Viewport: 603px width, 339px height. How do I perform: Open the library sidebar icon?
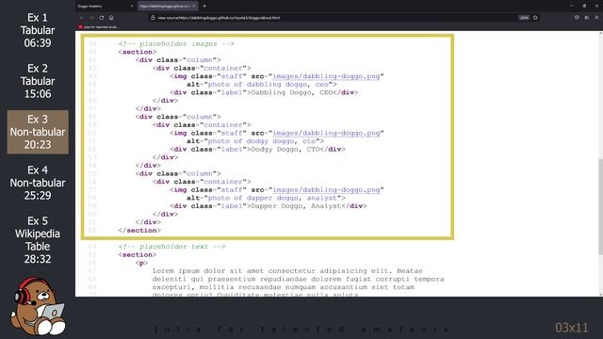[x=586, y=18]
